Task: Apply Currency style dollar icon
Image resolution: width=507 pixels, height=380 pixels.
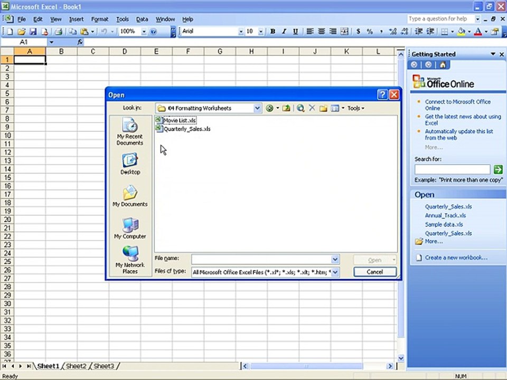Action: tap(358, 31)
